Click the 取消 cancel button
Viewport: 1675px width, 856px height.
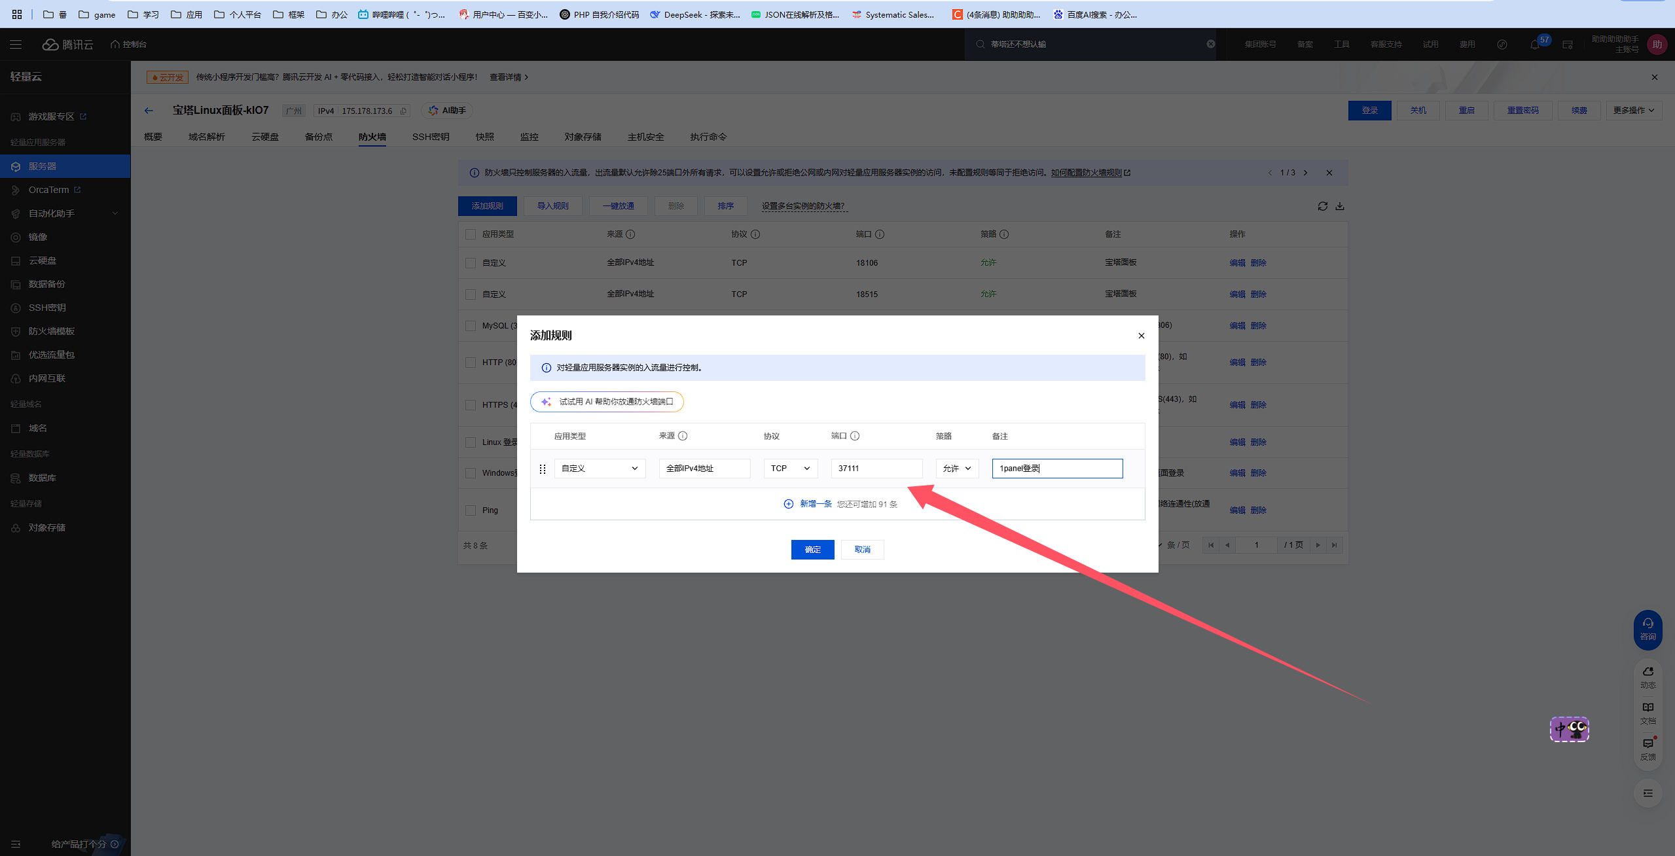click(862, 550)
